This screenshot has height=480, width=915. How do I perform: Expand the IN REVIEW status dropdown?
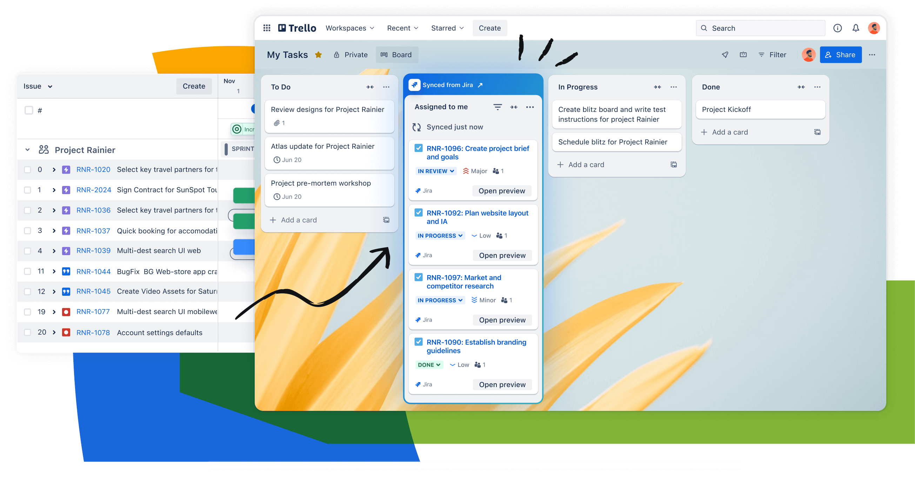tap(434, 171)
